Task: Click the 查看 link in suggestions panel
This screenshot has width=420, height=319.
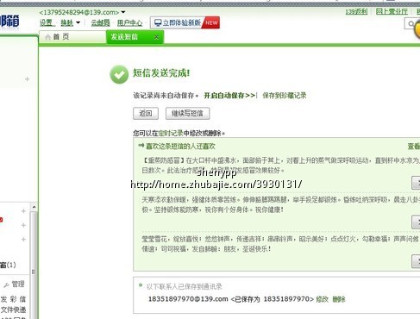Action: [x=414, y=147]
